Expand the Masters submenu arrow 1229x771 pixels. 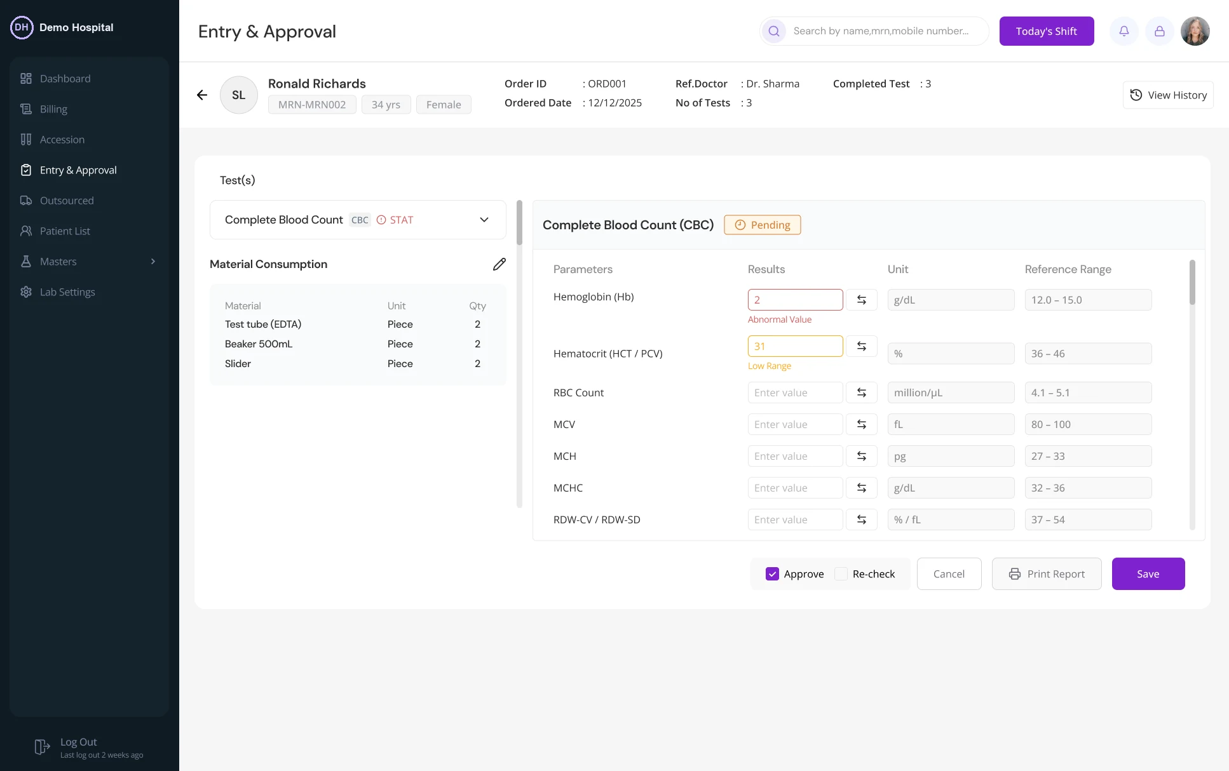point(153,262)
